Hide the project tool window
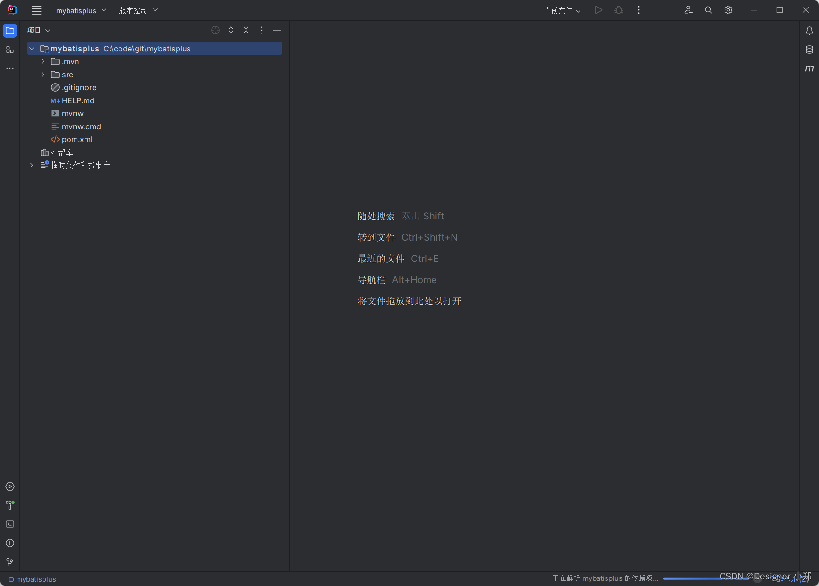The width and height of the screenshot is (819, 586). [277, 30]
